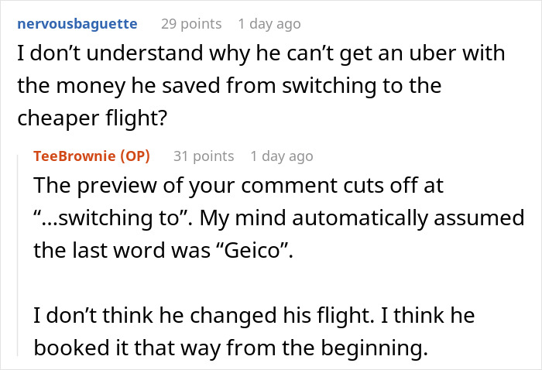The width and height of the screenshot is (542, 370).
Task: Click the words "automatically assumed" in the reply
Action: click(408, 218)
